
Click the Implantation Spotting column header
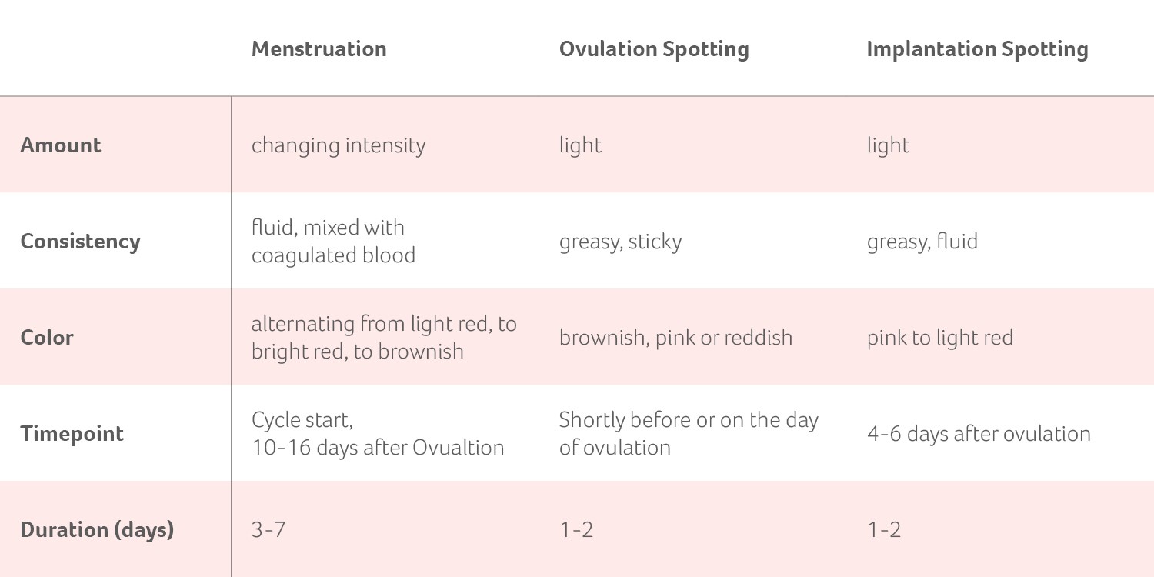click(x=976, y=49)
